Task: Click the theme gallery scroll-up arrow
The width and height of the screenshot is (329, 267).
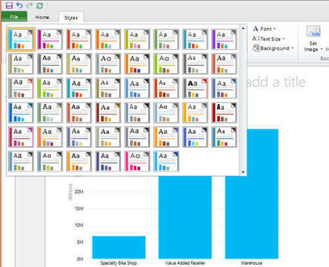Action: click(243, 29)
